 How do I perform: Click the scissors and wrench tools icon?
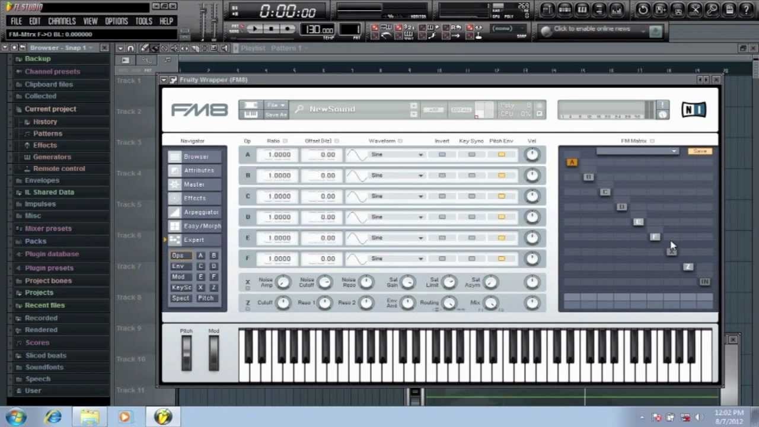pyautogui.click(x=695, y=9)
